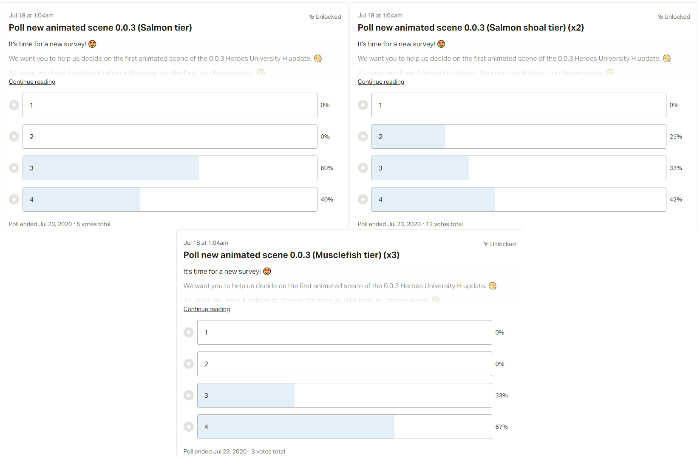
Task: Expand Continue reading in Salmon tier post
Action: [32, 82]
